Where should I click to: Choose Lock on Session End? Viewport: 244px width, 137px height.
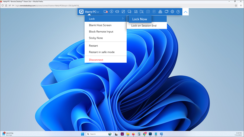144,26
